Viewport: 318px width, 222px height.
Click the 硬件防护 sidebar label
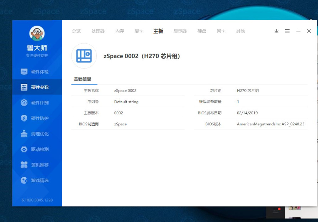[x=40, y=118]
